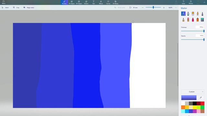Pick a color with the eyedropper
The width and height of the screenshot is (207, 116).
pos(201,98)
